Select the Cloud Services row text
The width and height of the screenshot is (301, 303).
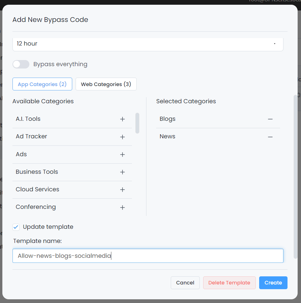click(37, 189)
